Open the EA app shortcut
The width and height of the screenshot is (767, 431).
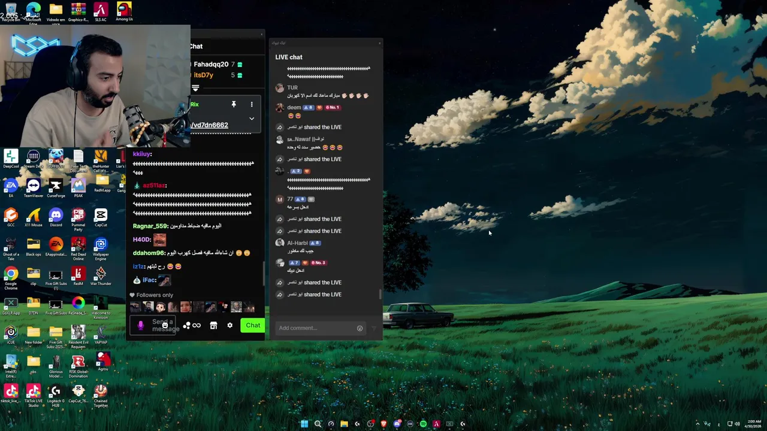[11, 188]
